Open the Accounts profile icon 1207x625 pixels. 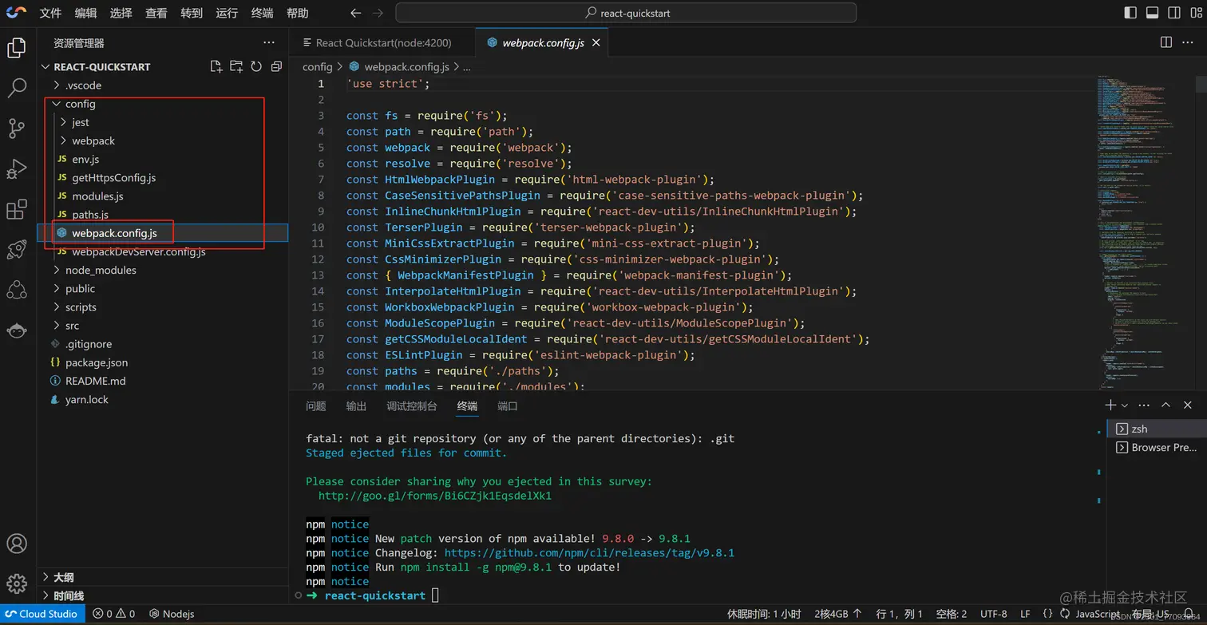click(17, 544)
